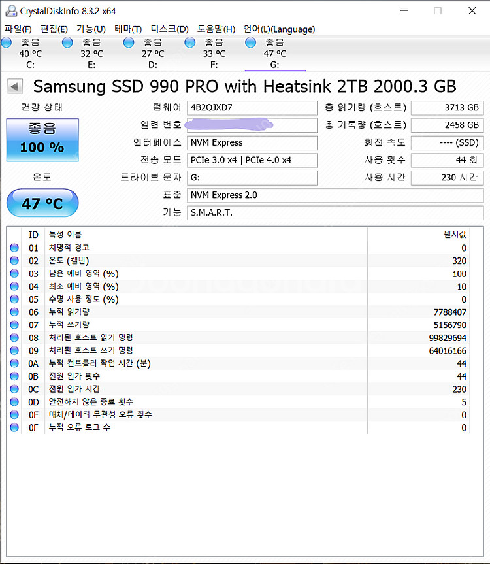This screenshot has width=490, height=564.
Task: Click the 좋음 100 % health status button
Action: pos(42,140)
